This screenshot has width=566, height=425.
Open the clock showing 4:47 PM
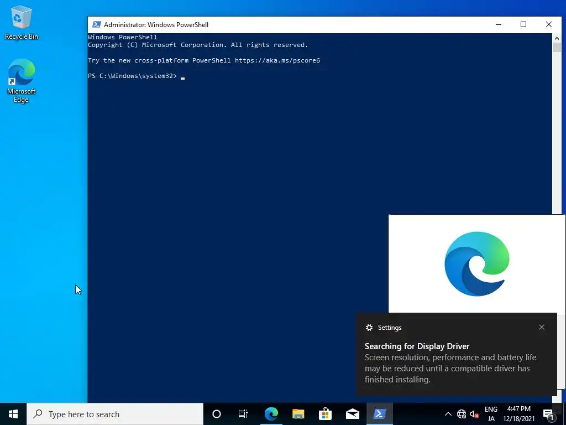[x=518, y=414]
